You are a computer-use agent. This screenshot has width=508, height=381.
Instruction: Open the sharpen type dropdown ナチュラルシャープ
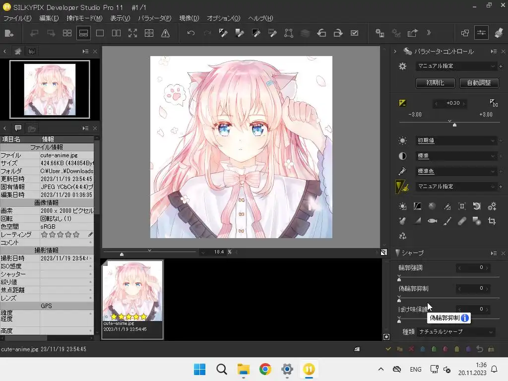456,332
